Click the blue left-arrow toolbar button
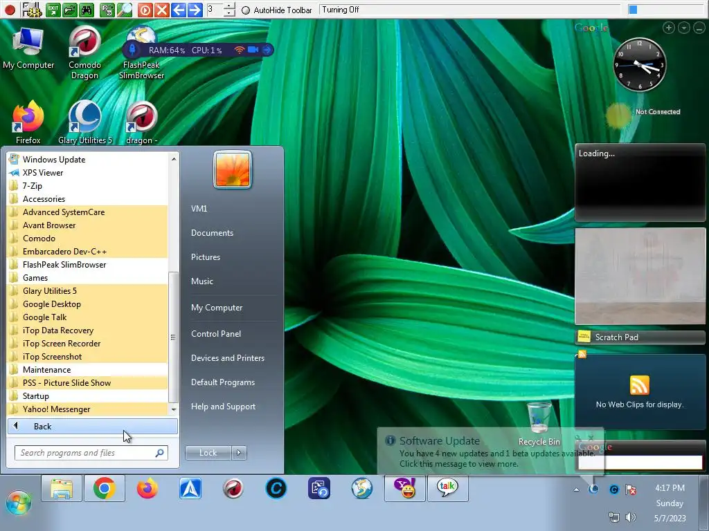 (179, 10)
